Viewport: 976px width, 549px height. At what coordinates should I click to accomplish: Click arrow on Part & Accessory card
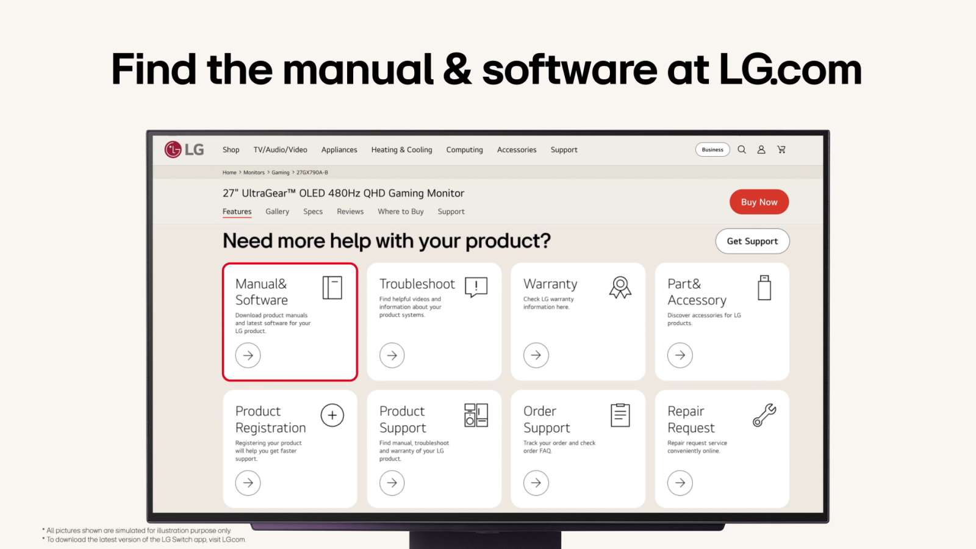click(680, 356)
